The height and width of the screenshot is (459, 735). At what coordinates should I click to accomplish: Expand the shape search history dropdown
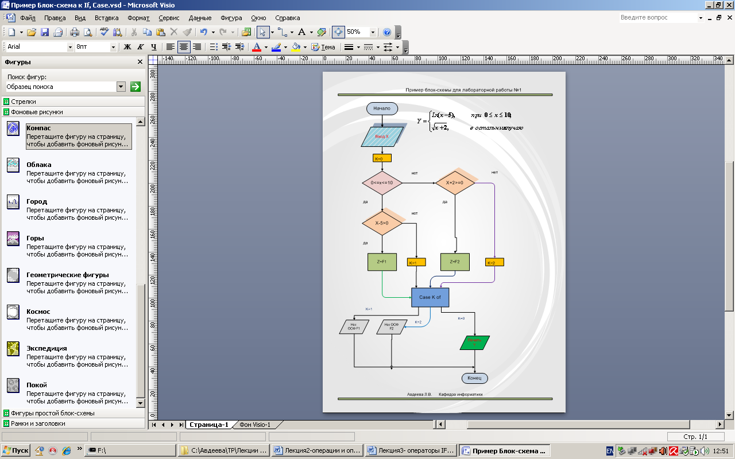[x=121, y=87]
